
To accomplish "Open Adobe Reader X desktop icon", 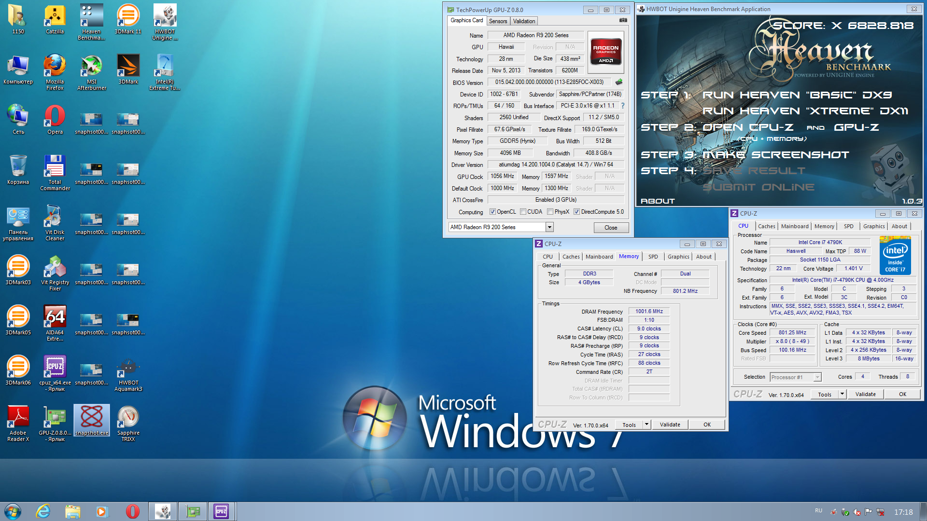I will (x=18, y=424).
